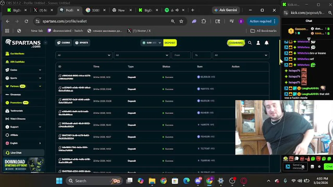Open Live Chat in the sidebar
The width and height of the screenshot is (333, 187).
[x=23, y=153]
